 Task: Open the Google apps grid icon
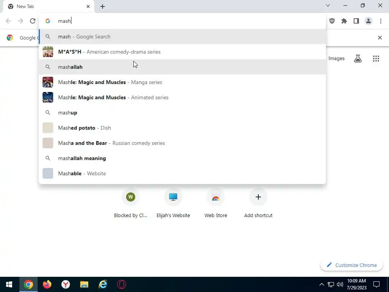pyautogui.click(x=376, y=59)
